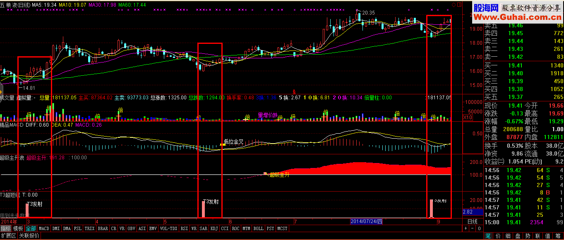Screen dimensions: 564x240
Task: Click the 2014/07/24 date marker on timeline
Action: [x=367, y=221]
